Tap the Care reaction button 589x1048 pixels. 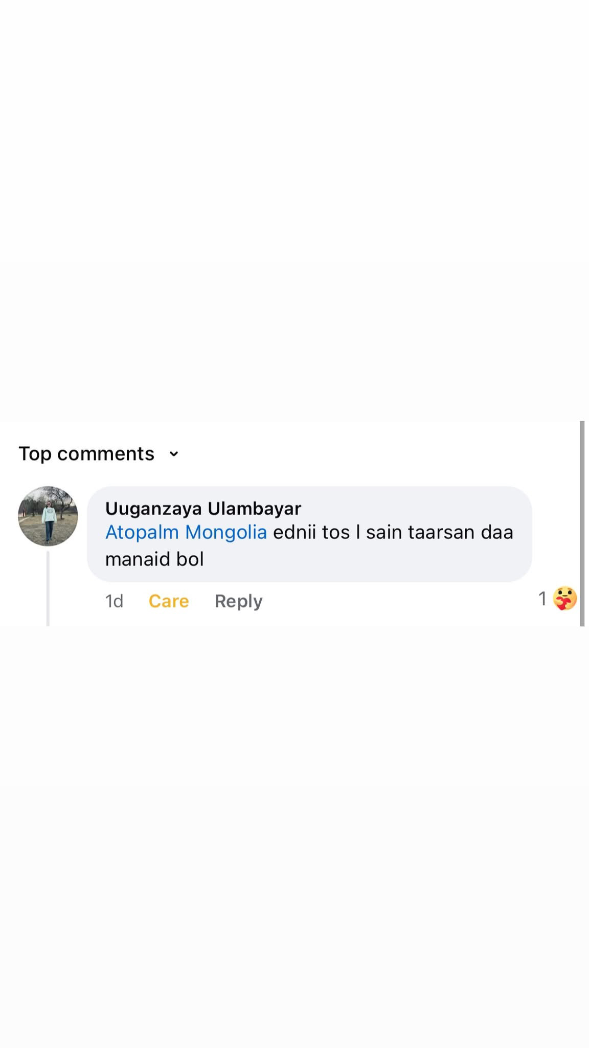coord(169,601)
